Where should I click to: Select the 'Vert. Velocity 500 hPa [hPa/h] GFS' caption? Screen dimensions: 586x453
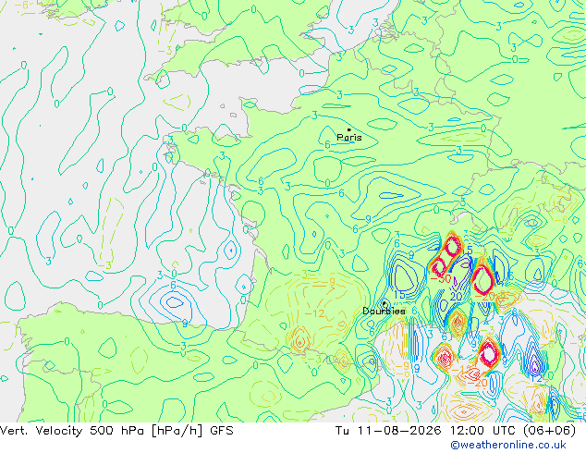(x=116, y=431)
